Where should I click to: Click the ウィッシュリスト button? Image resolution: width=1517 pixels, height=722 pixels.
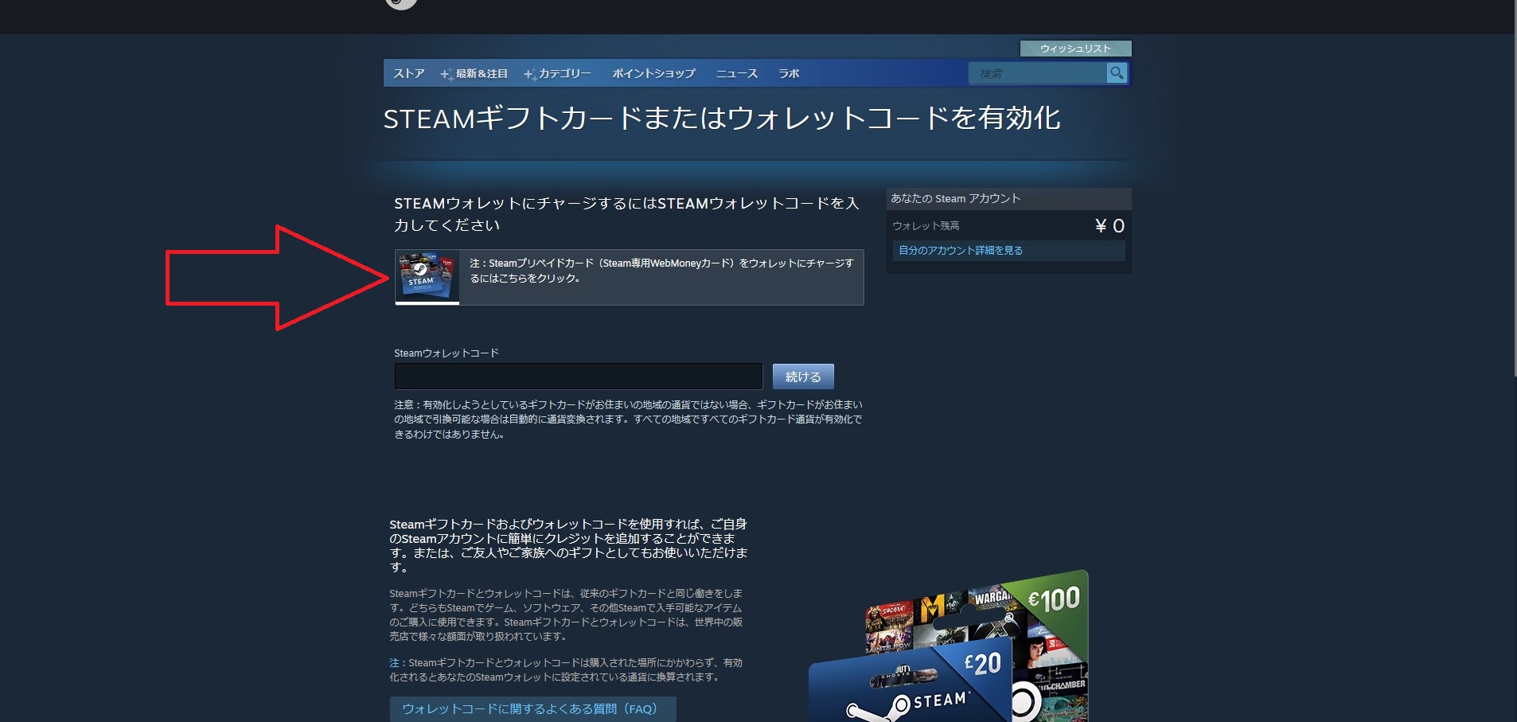click(1075, 49)
